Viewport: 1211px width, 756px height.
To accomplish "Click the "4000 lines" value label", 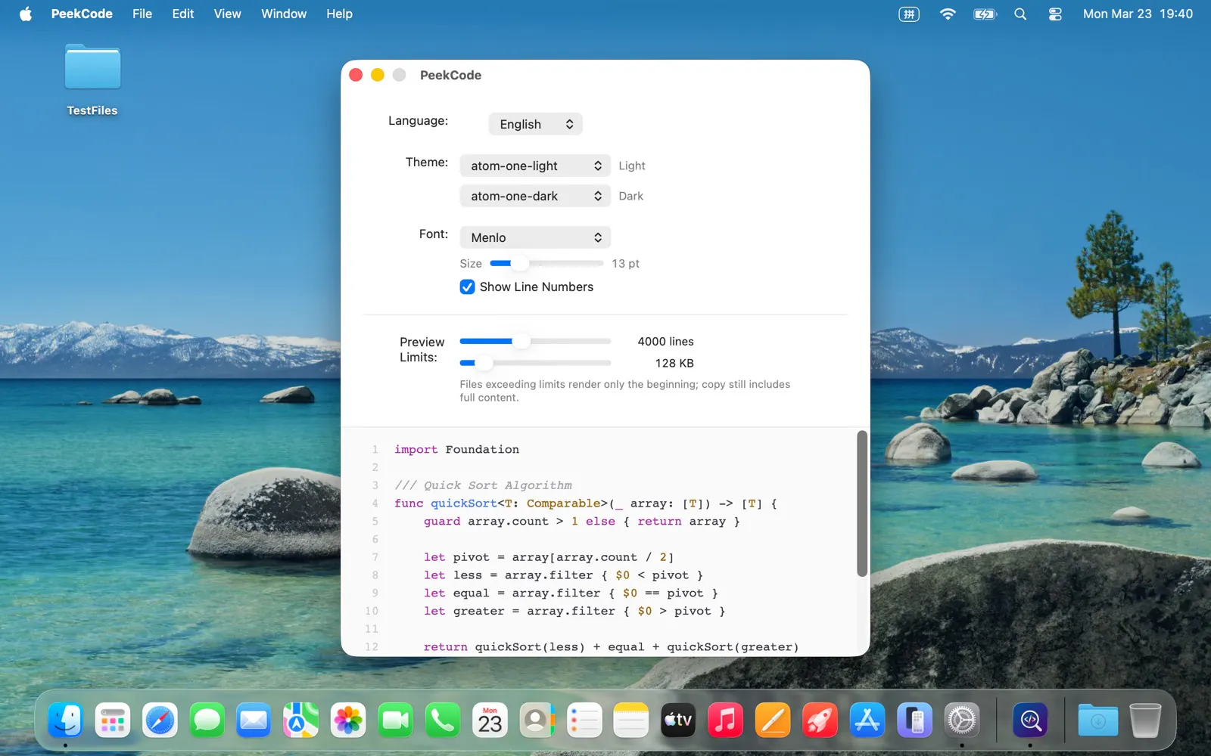I will click(665, 342).
